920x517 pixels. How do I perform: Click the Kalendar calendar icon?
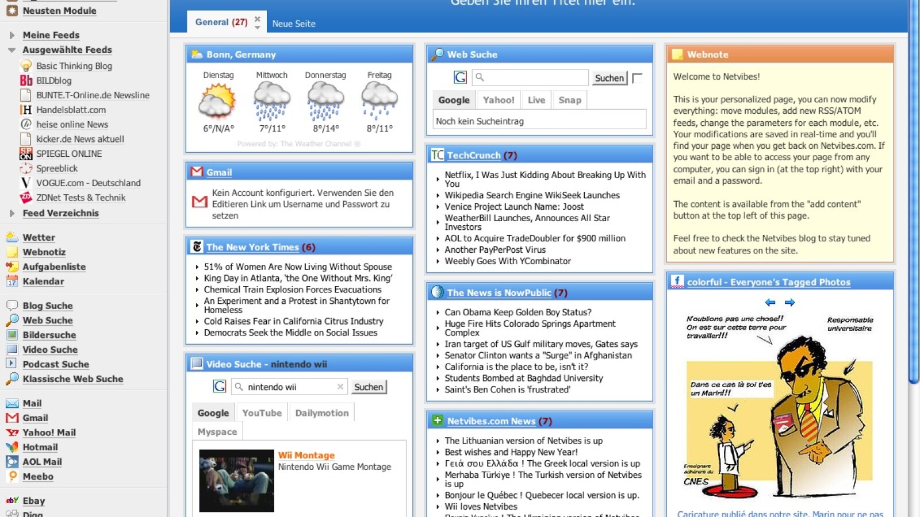12,281
